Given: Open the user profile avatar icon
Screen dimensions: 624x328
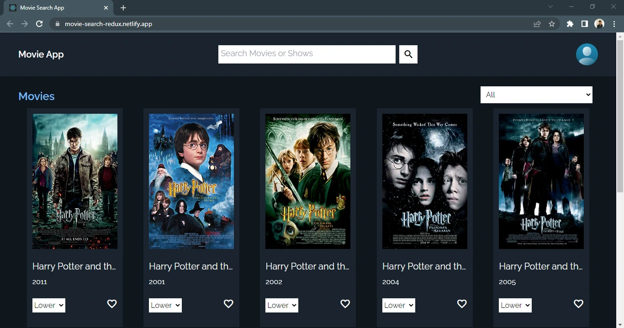Looking at the screenshot, I should (x=587, y=54).
